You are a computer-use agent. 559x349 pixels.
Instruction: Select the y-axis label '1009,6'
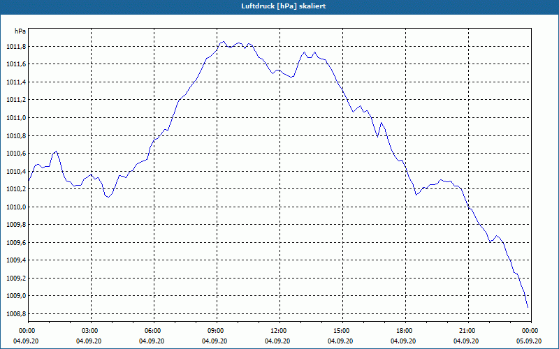coord(16,242)
